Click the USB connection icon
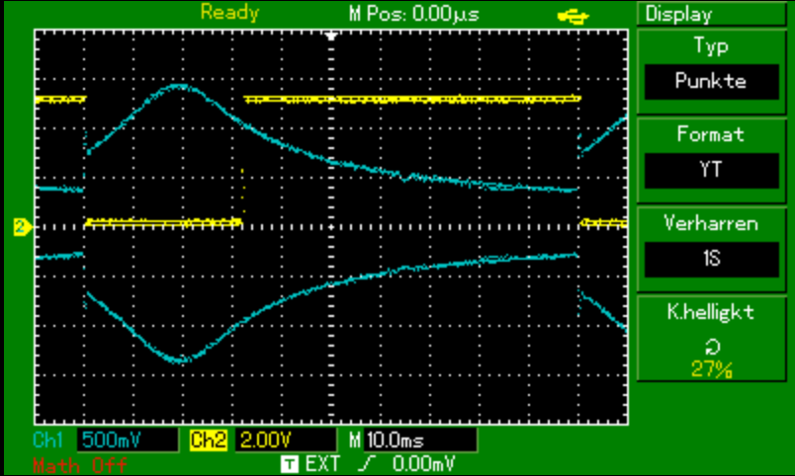Viewport: 795px width, 476px height. tap(571, 15)
